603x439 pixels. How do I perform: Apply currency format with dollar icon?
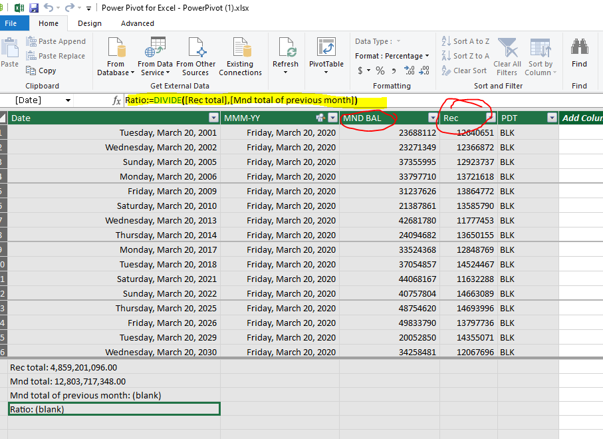(360, 71)
